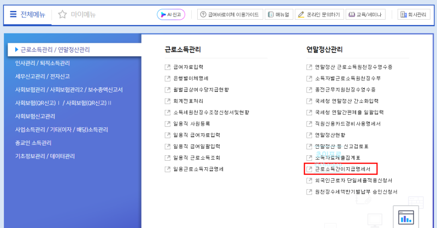Click new-window icon beside 연말정산현황

[x=309, y=135]
